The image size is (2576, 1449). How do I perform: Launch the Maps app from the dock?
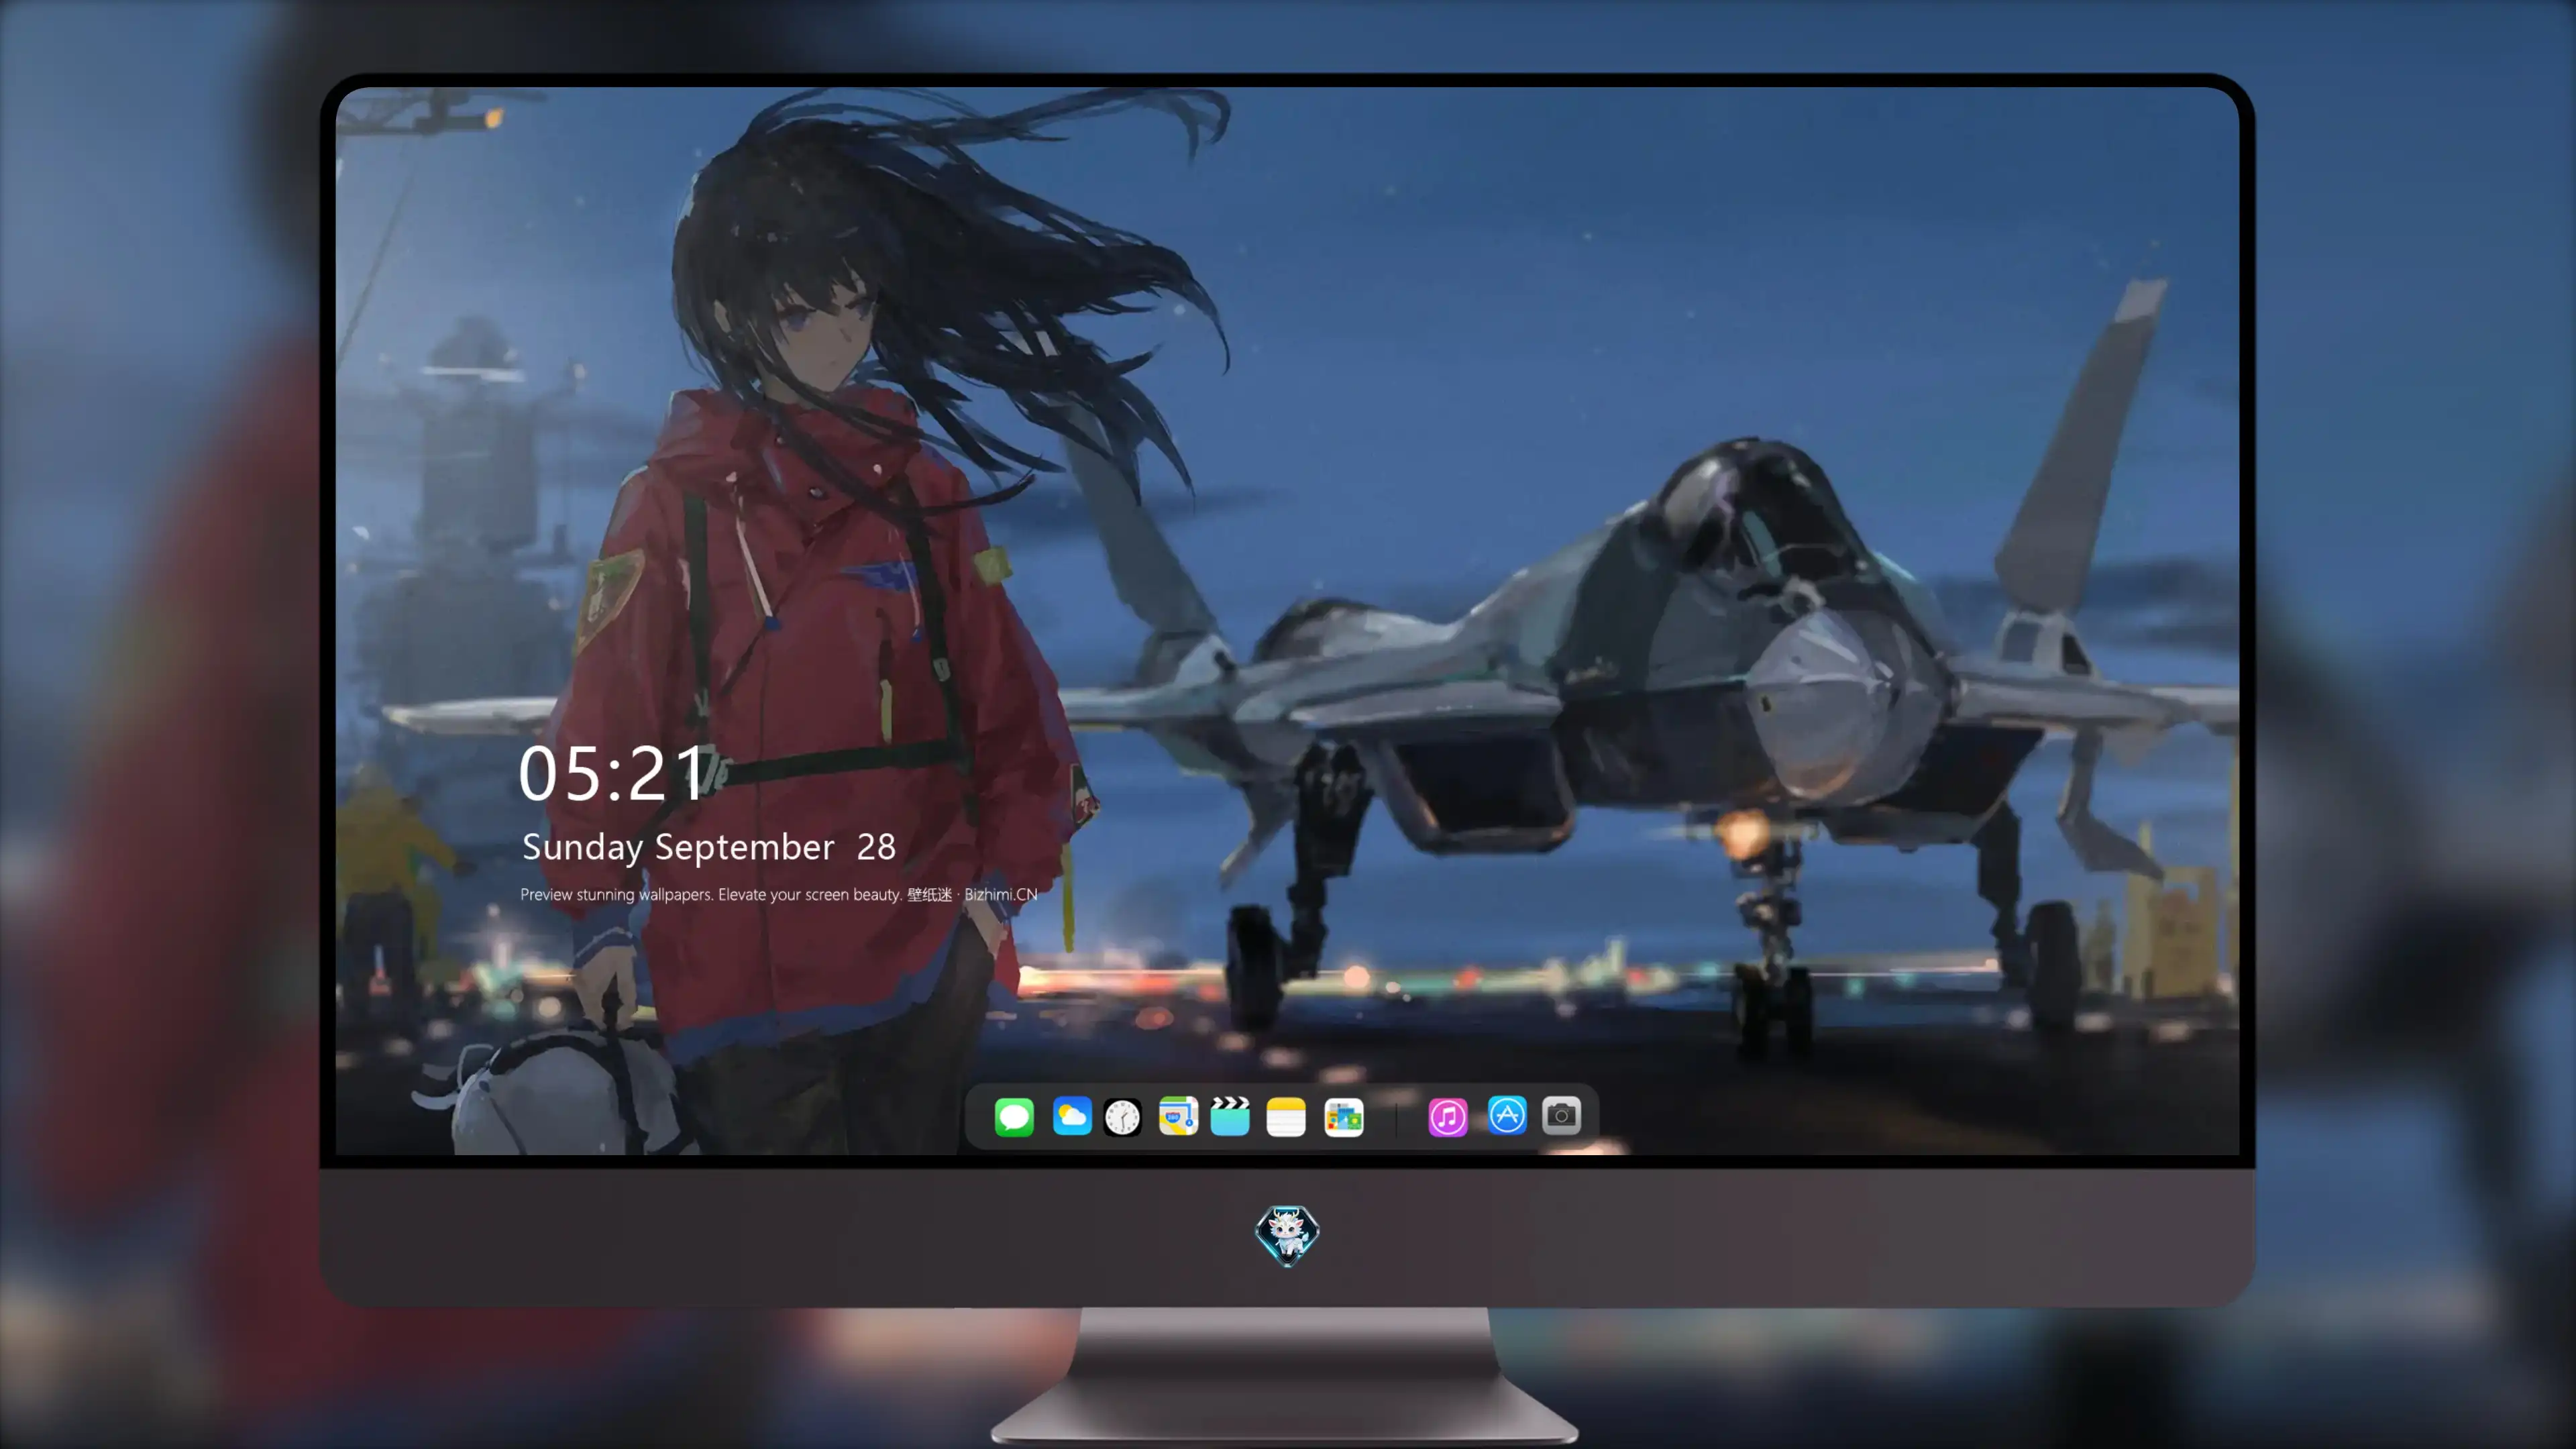(1178, 1116)
